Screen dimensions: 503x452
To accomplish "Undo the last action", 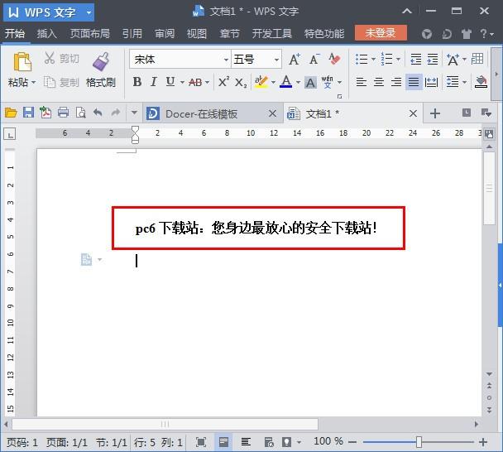I will coord(98,113).
